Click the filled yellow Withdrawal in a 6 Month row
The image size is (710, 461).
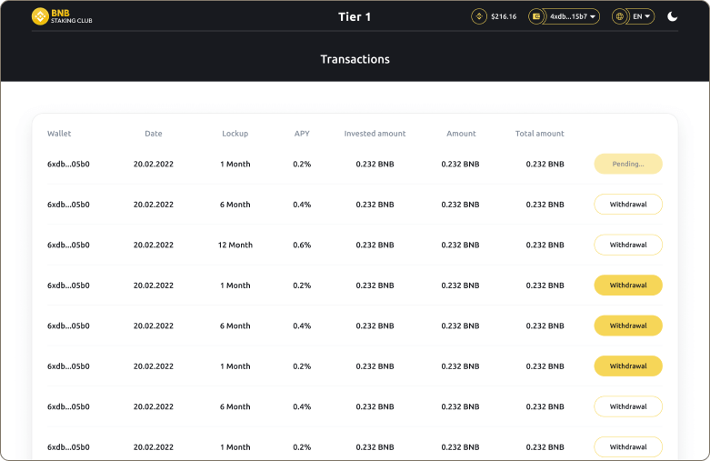(x=627, y=326)
